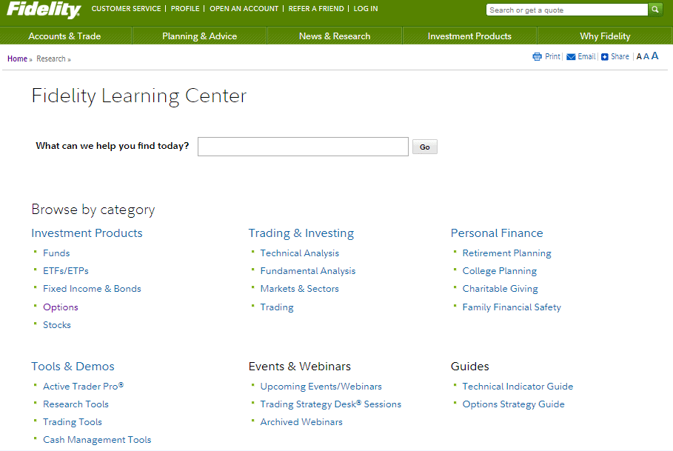
Task: Select the smallest text size A
Action: pos(639,56)
